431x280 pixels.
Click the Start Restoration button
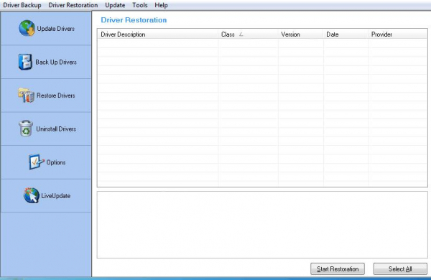click(338, 269)
